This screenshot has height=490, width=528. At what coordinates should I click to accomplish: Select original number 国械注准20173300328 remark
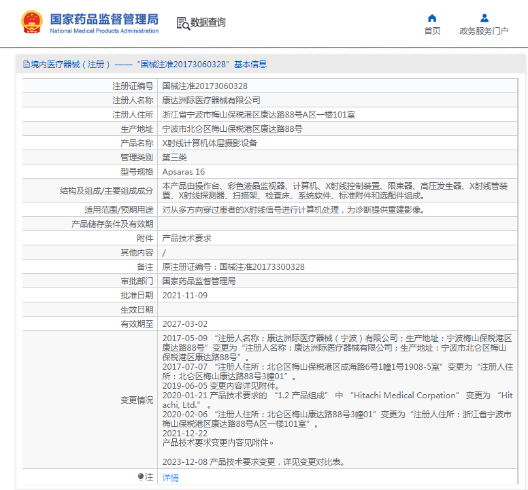[233, 266]
